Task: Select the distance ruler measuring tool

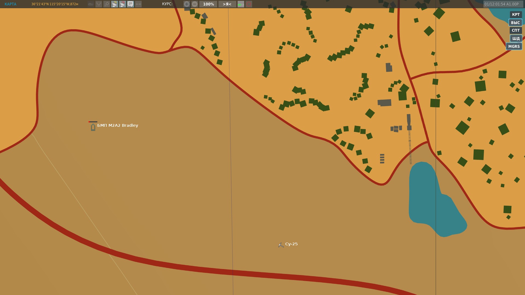Action: click(x=138, y=4)
